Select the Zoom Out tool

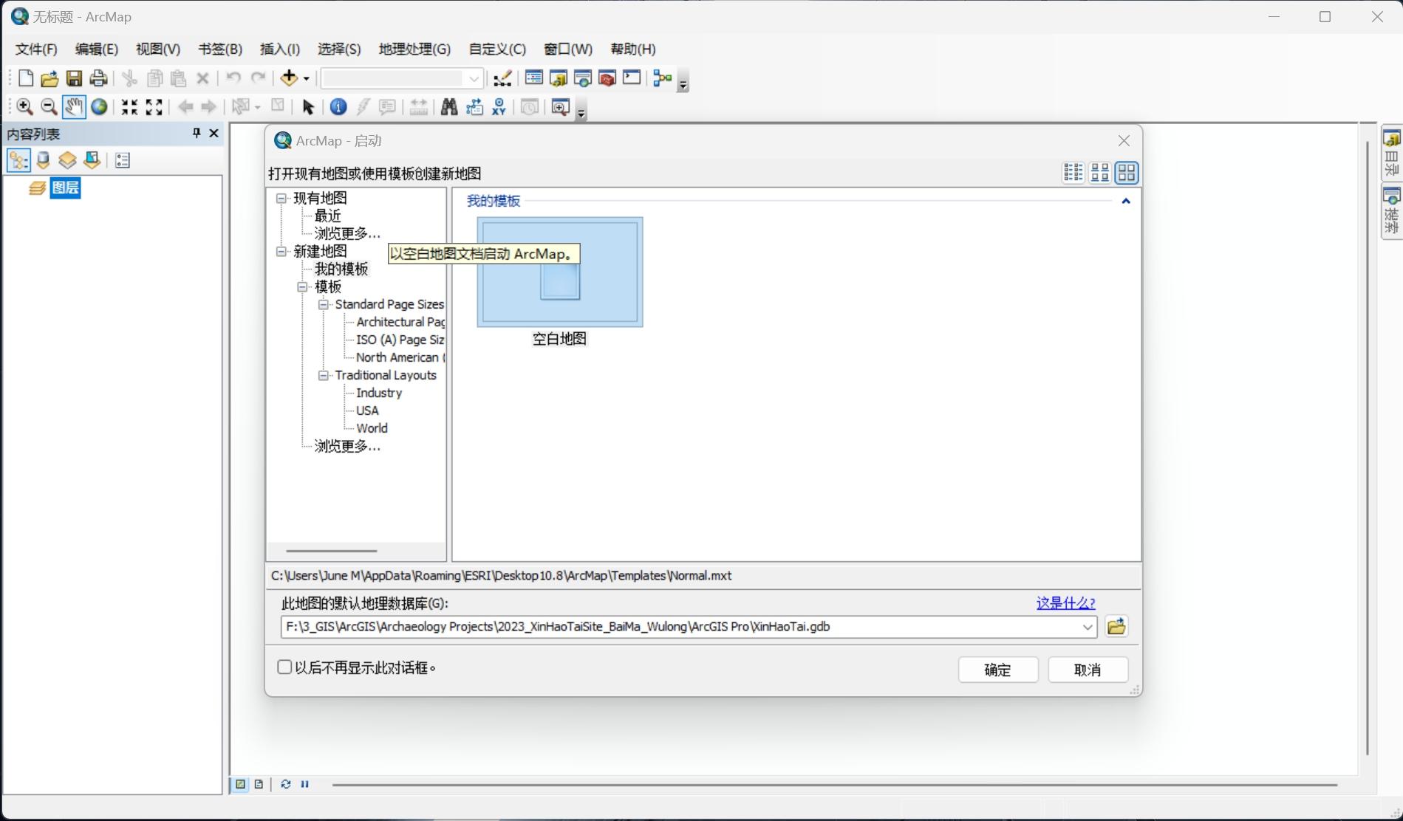49,107
